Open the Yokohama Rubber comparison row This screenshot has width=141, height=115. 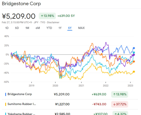(70, 112)
